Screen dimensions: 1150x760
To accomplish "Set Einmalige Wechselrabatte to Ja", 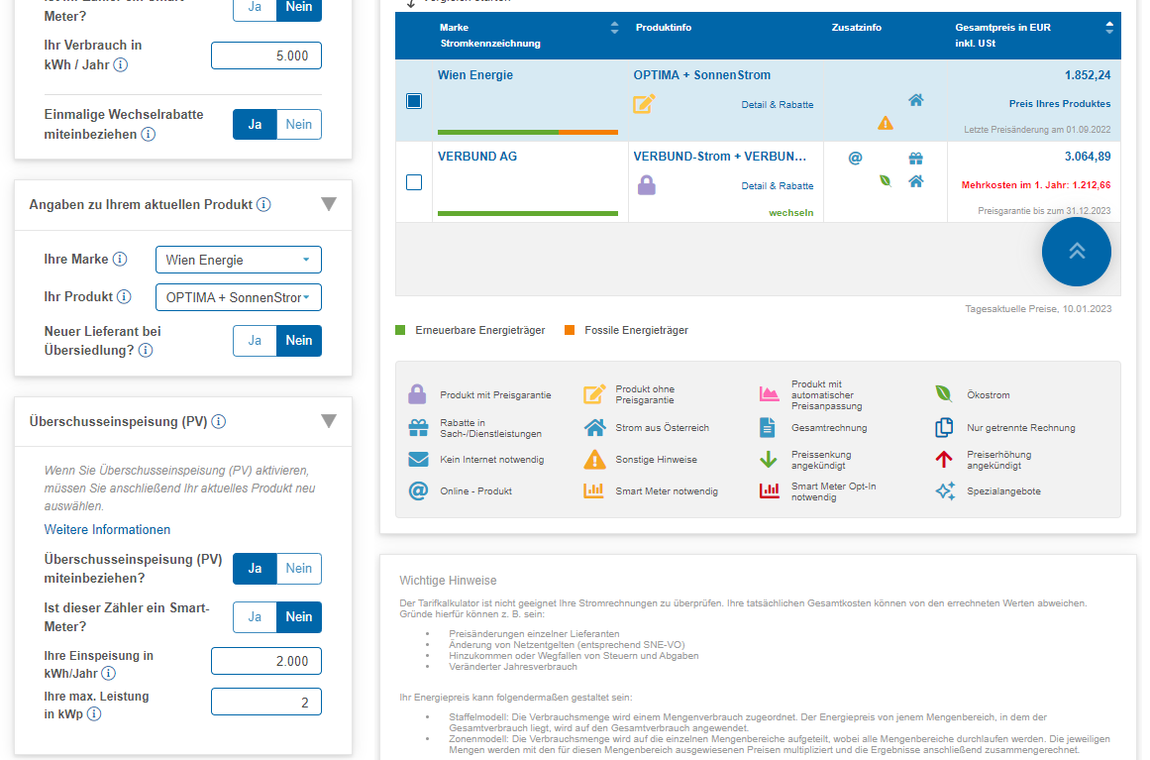I will coord(256,125).
